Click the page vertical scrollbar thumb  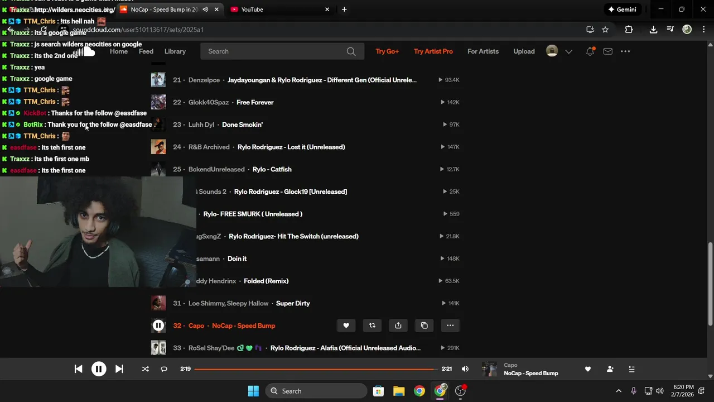(x=710, y=284)
